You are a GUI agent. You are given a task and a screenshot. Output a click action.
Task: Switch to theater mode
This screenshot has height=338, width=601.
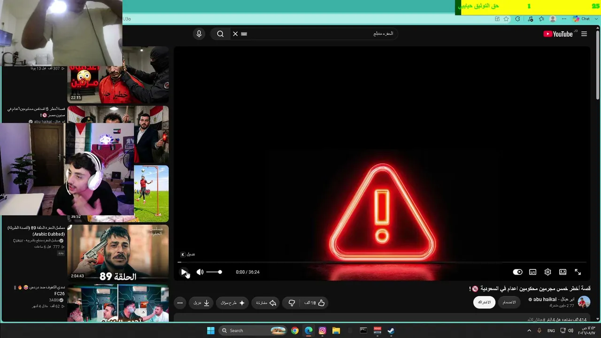coord(562,272)
